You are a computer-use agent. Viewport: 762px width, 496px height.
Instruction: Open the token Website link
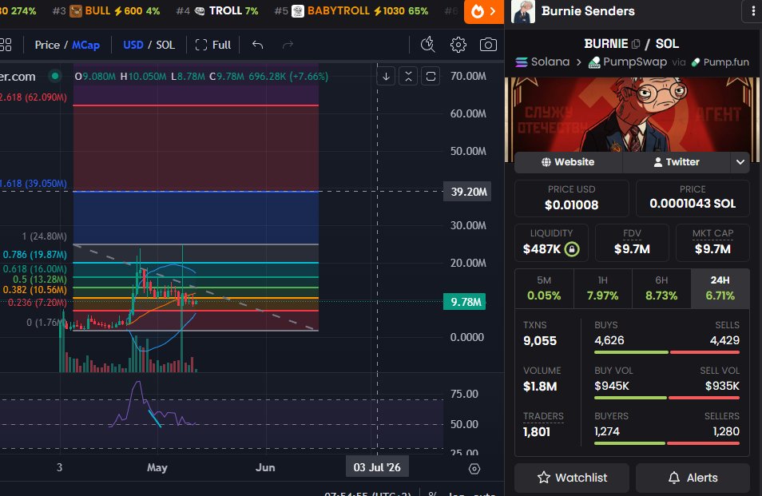pyautogui.click(x=568, y=162)
